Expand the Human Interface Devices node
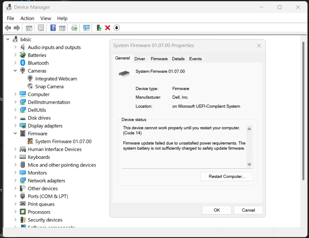 click(15, 149)
